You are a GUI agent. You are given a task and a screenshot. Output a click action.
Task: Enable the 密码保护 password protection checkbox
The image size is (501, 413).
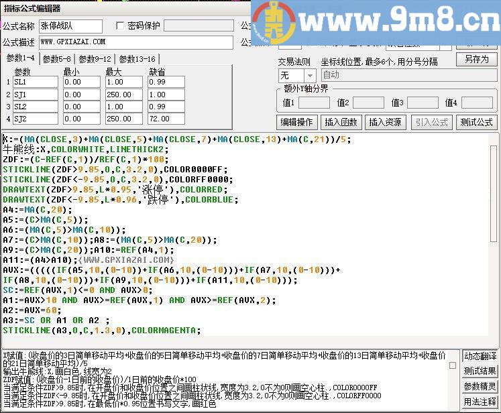pyautogui.click(x=121, y=26)
